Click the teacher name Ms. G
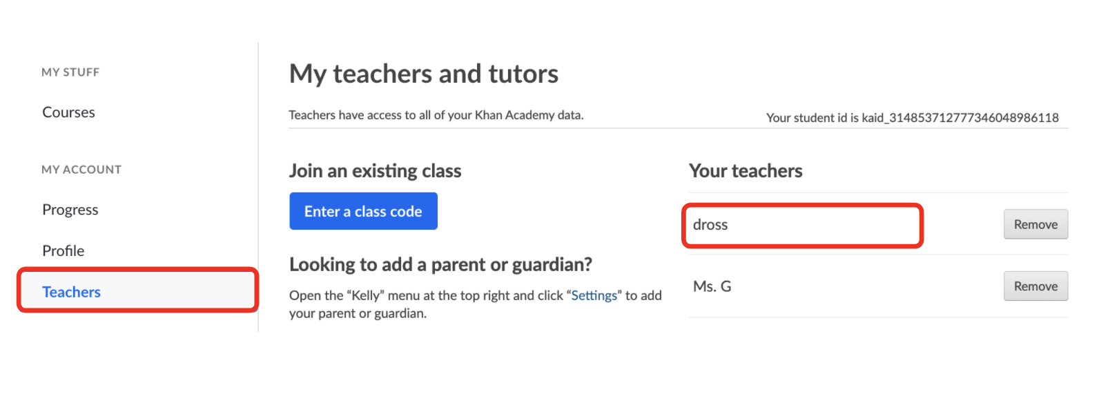Image resolution: width=1110 pixels, height=396 pixels. (712, 286)
